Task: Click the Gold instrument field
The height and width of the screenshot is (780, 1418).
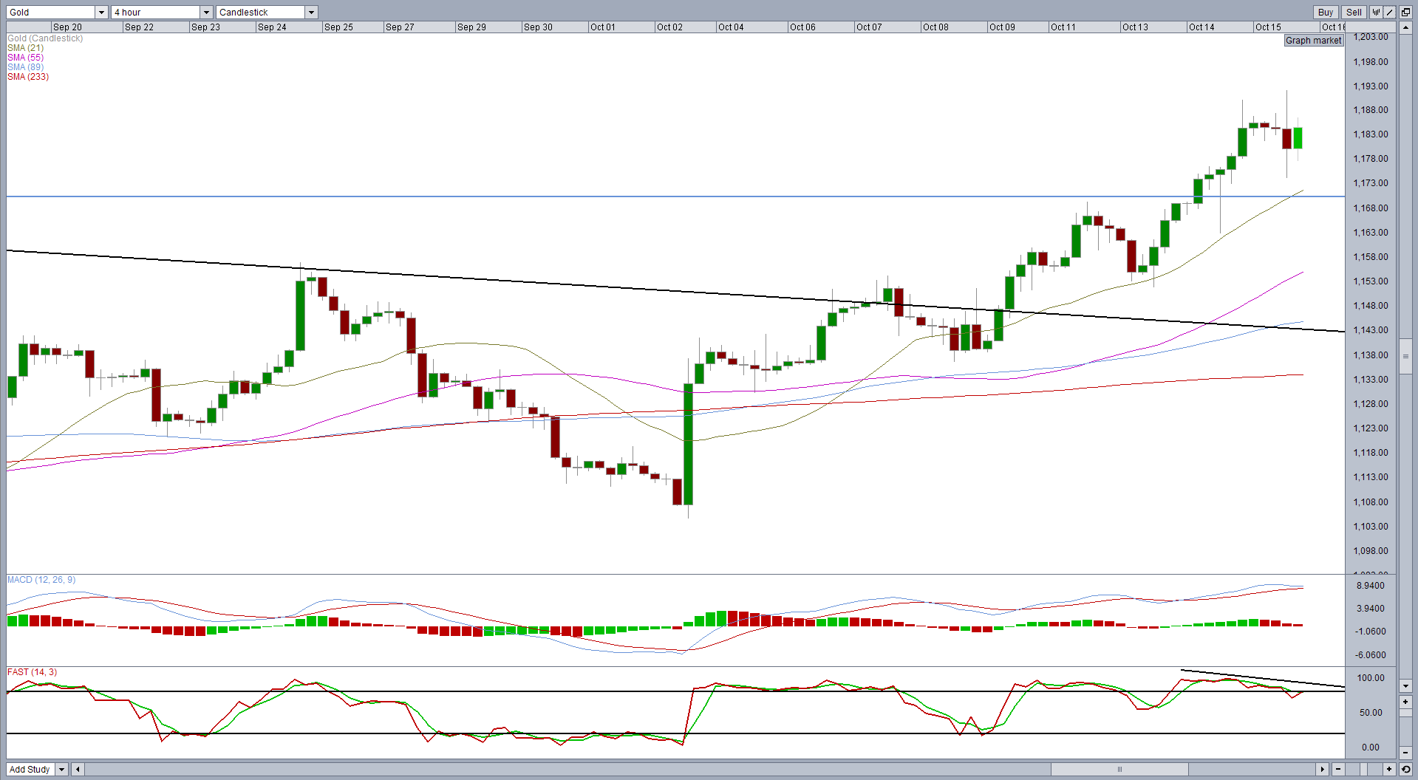Action: (51, 13)
